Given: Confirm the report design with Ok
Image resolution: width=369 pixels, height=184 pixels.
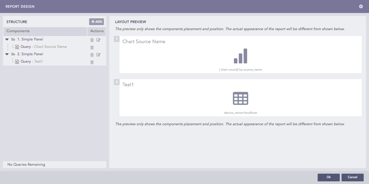Looking at the screenshot, I should (328, 177).
